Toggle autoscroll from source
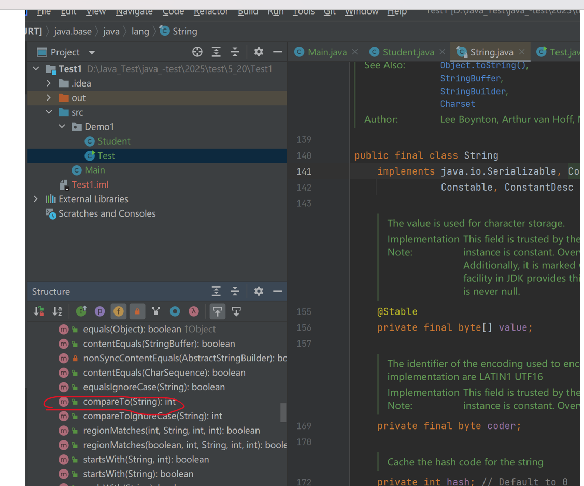Viewport: 584px width, 486px height. pos(236,311)
